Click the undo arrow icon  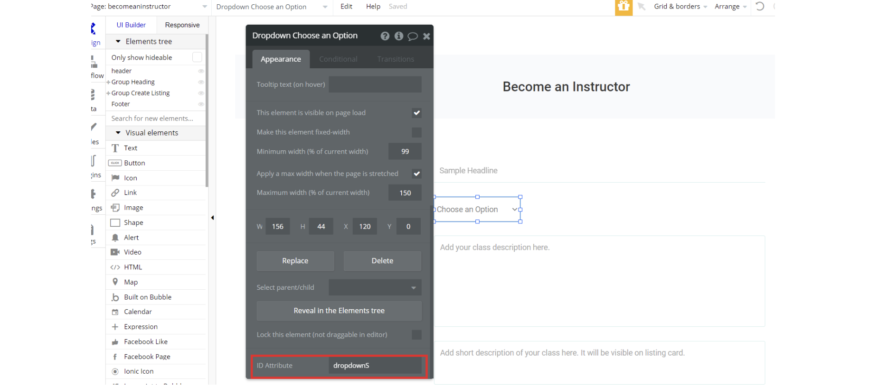(760, 7)
